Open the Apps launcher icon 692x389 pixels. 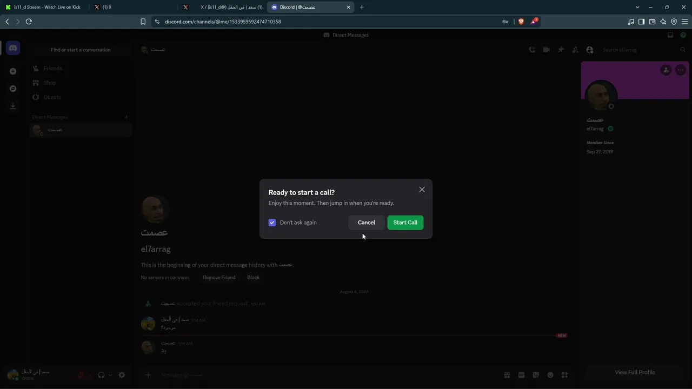click(565, 375)
